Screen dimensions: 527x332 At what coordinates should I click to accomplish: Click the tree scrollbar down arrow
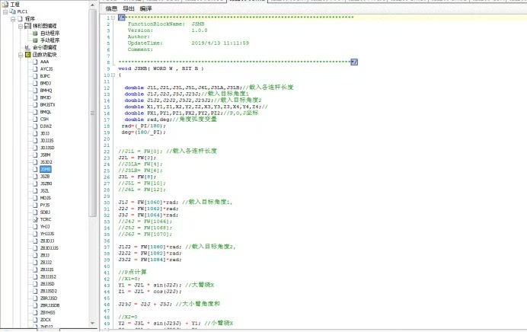(93, 324)
